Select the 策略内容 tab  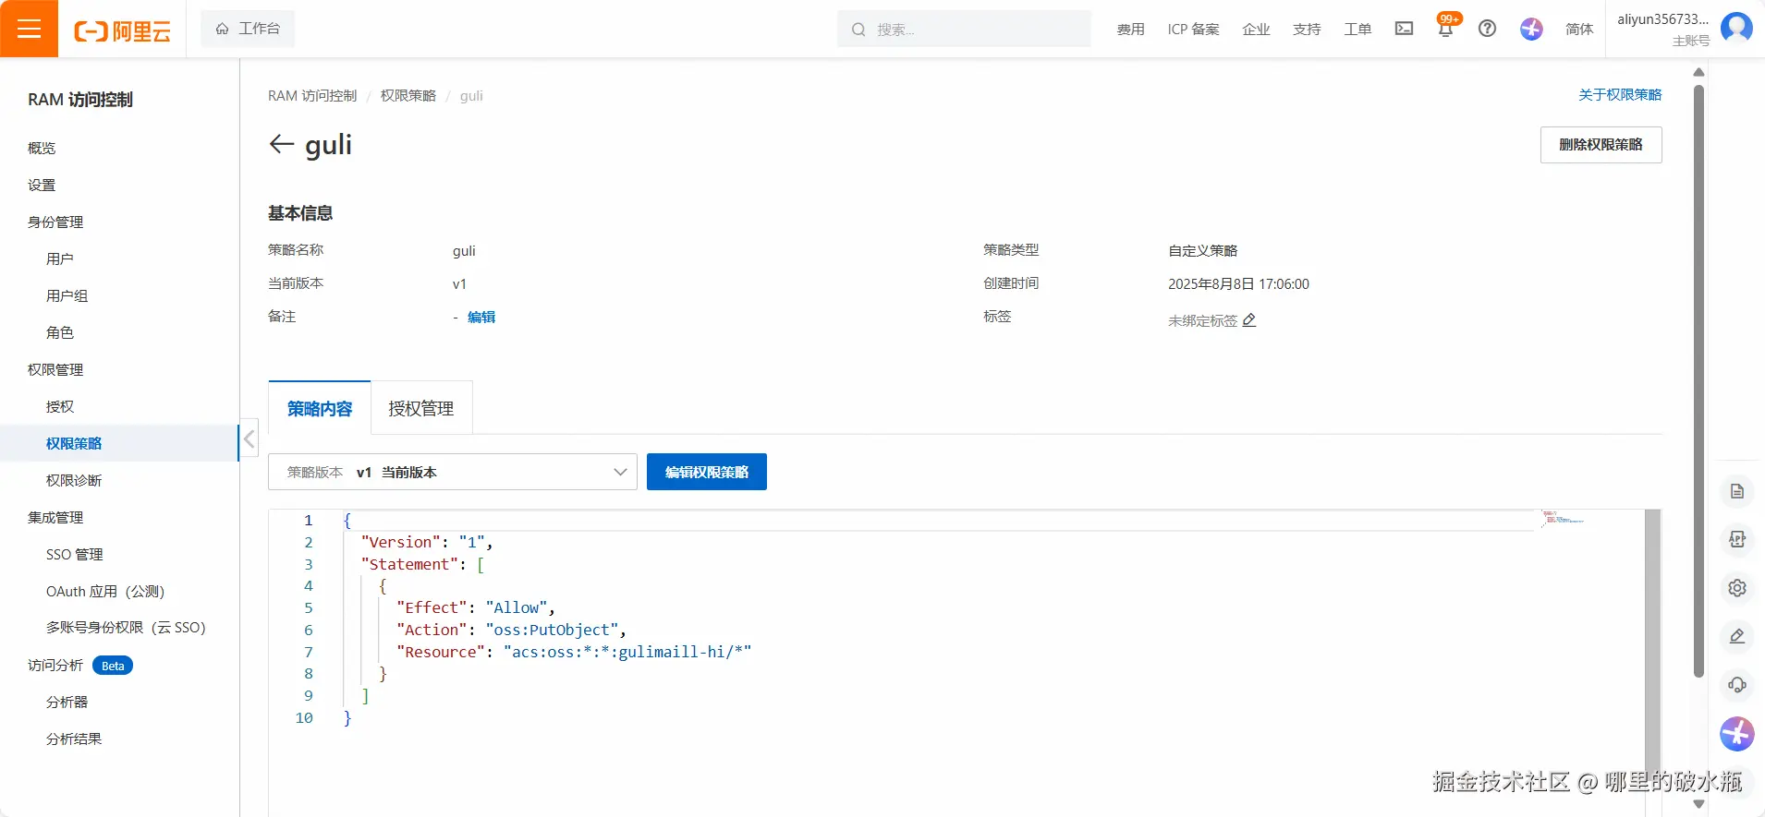(x=320, y=408)
